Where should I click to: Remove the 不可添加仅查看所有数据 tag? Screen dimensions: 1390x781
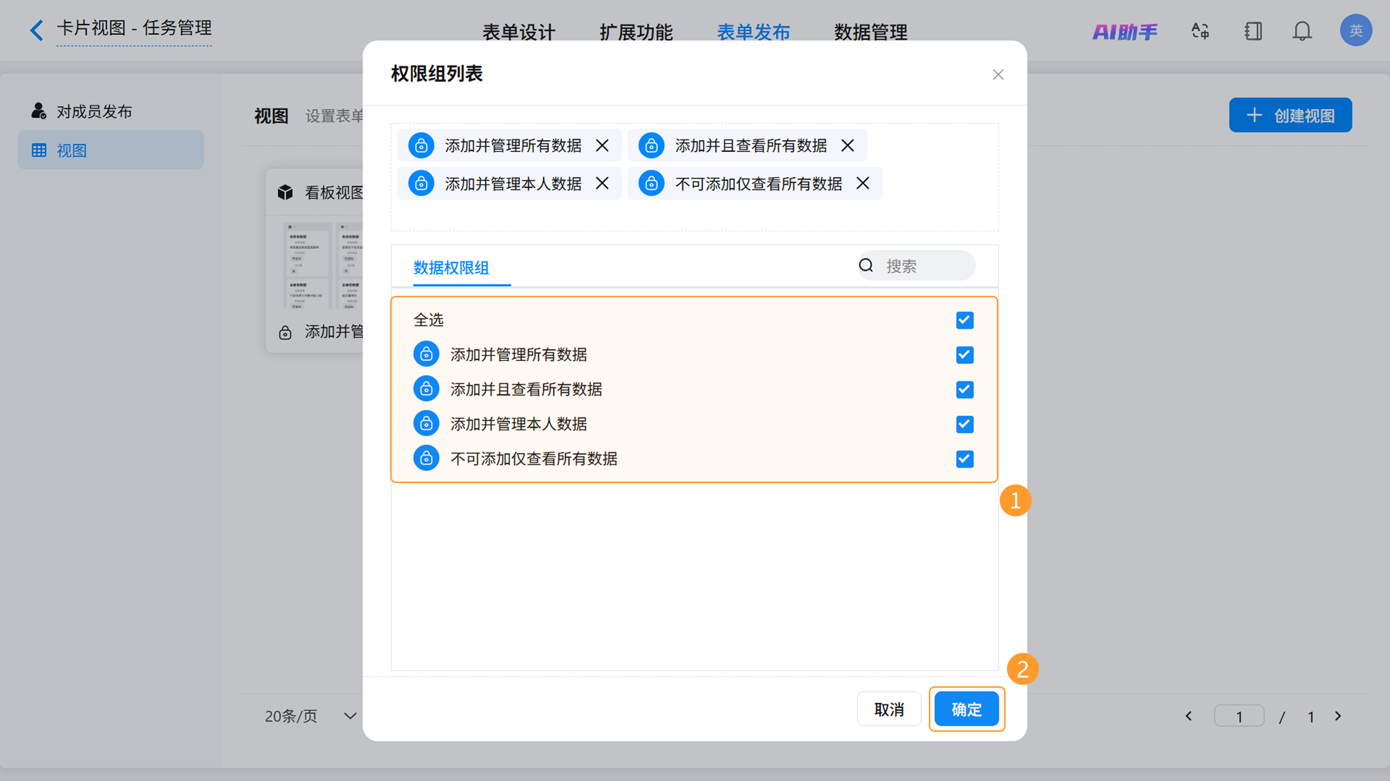pos(863,184)
